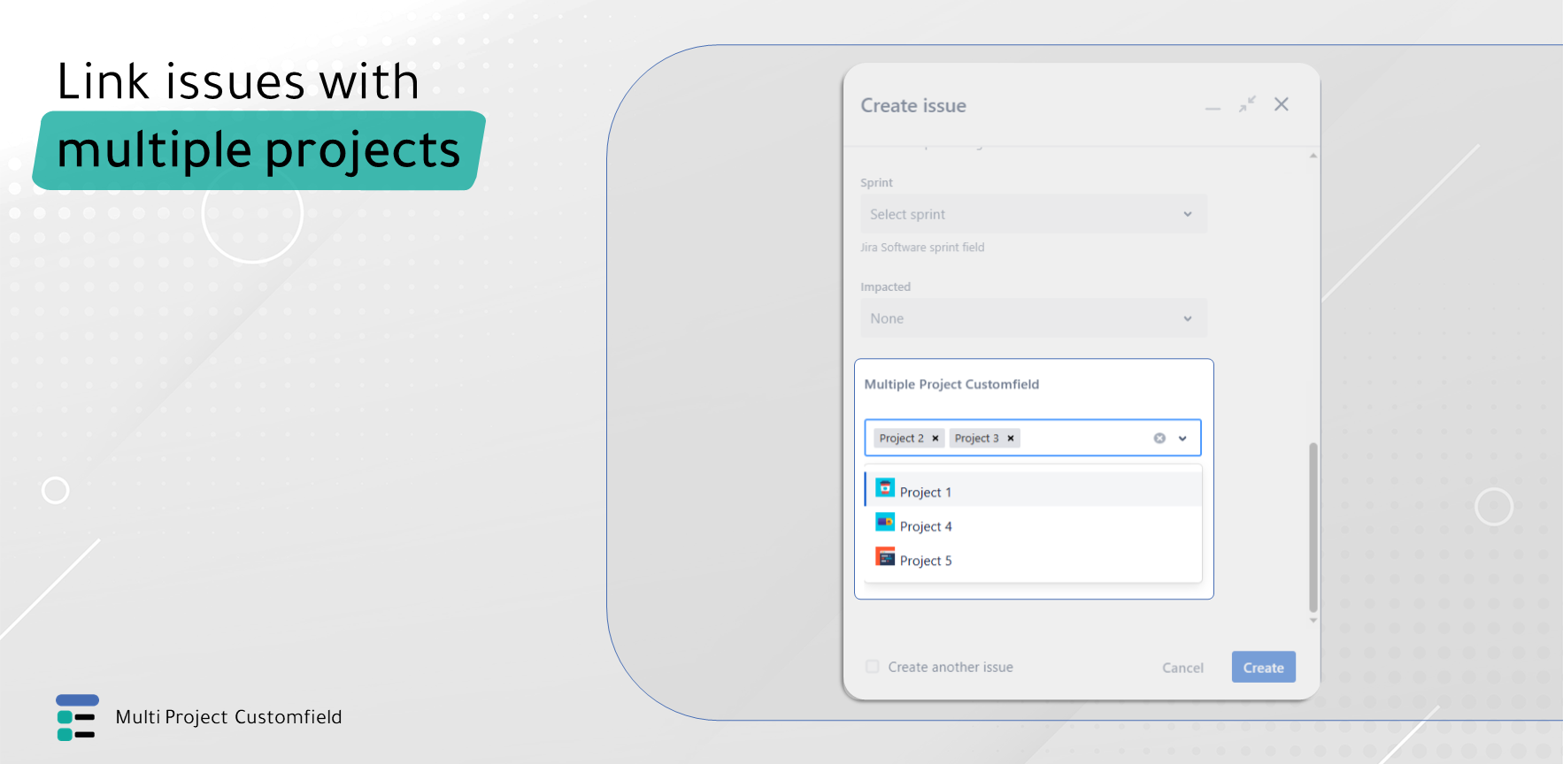Click the Multi Project Customfield logo icon
The image size is (1563, 764).
coord(77,717)
